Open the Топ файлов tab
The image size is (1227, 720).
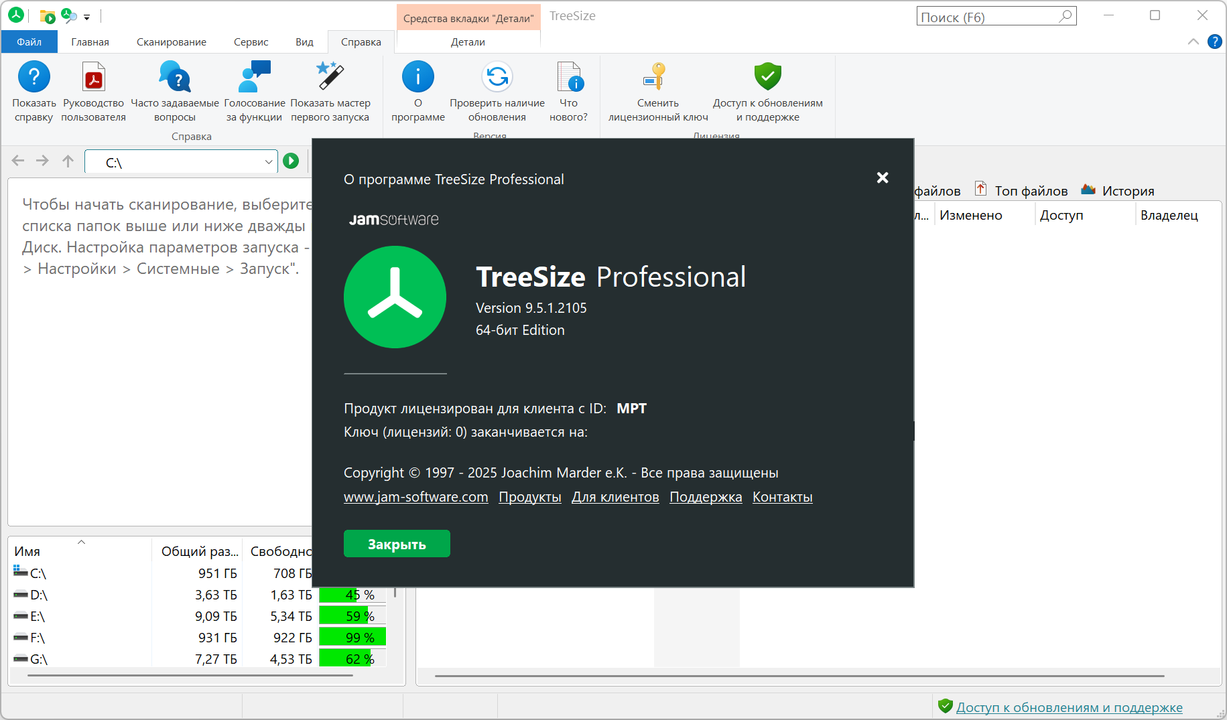tap(1021, 191)
